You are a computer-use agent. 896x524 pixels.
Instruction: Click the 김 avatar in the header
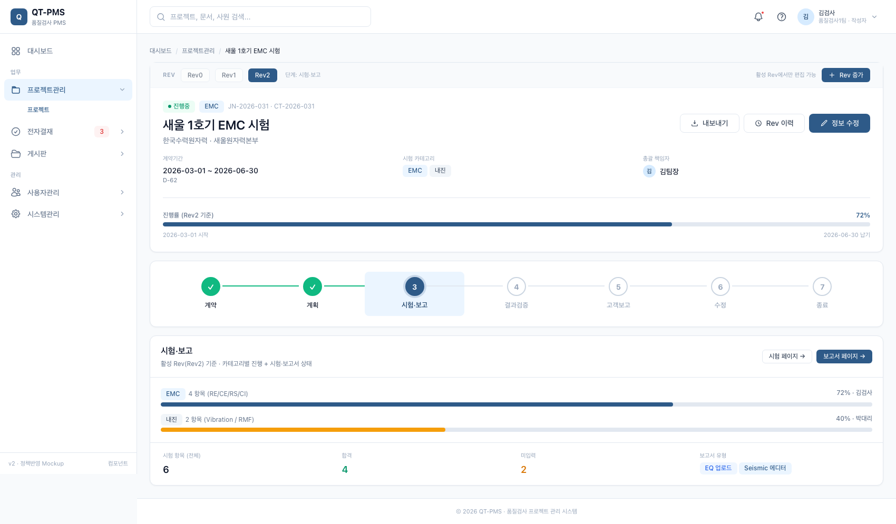click(x=805, y=17)
